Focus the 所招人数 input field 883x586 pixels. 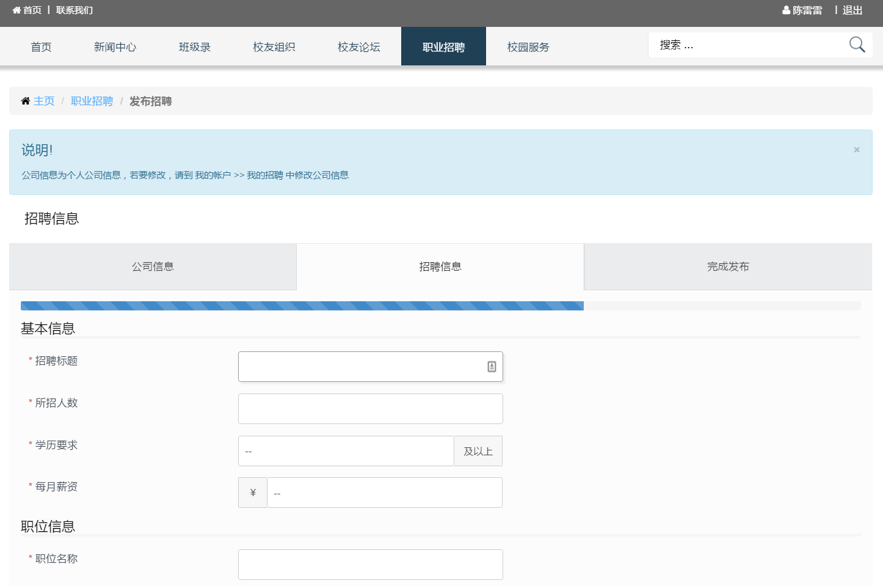tap(371, 409)
